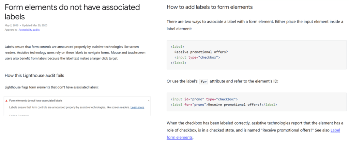
Task: Click the partially visible Failing Elements text
Action: [19, 115]
